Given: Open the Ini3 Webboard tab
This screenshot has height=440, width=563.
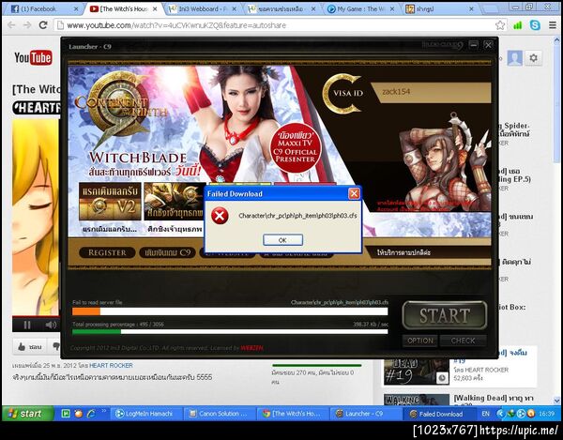Looking at the screenshot, I should tap(202, 9).
